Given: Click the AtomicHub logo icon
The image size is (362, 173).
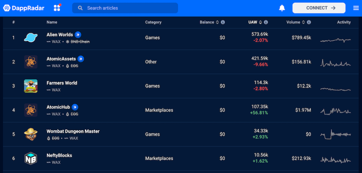Looking at the screenshot, I should [31, 110].
